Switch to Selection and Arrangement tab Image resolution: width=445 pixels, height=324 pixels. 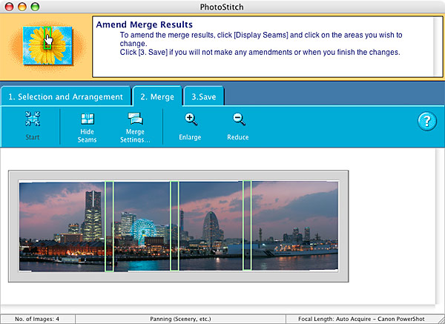tap(65, 96)
